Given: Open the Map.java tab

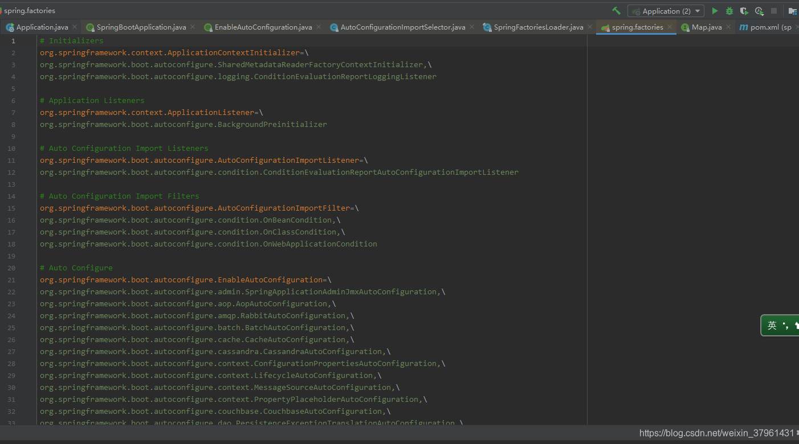Looking at the screenshot, I should coord(707,27).
